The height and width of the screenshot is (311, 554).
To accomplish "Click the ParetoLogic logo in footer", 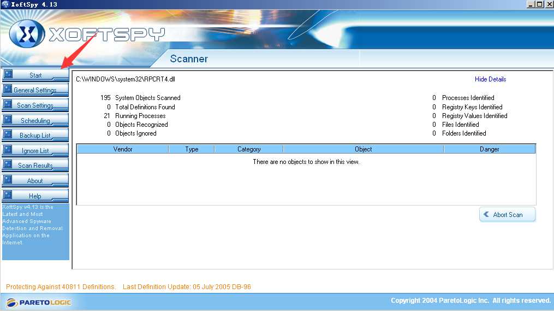I will (x=39, y=302).
